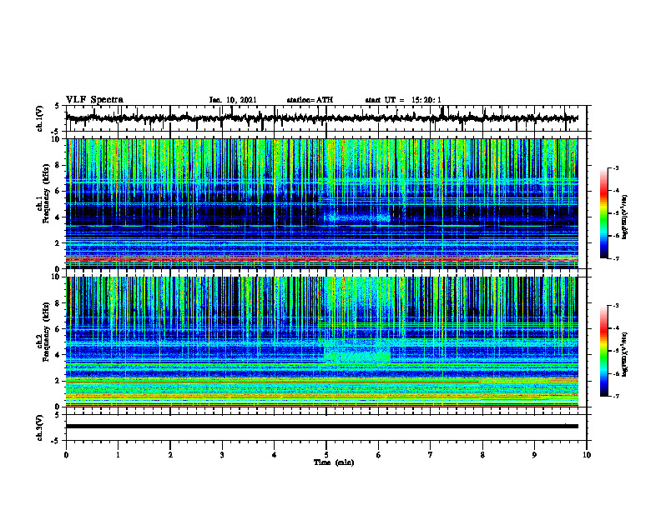This screenshot has width=661, height=510.
Task: Click time axis tick label 9
Action: tap(534, 455)
